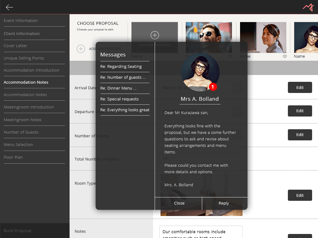This screenshot has width=318, height=238.
Task: Select the glasses woman proposal thumbnail at right
Action: (306, 37)
